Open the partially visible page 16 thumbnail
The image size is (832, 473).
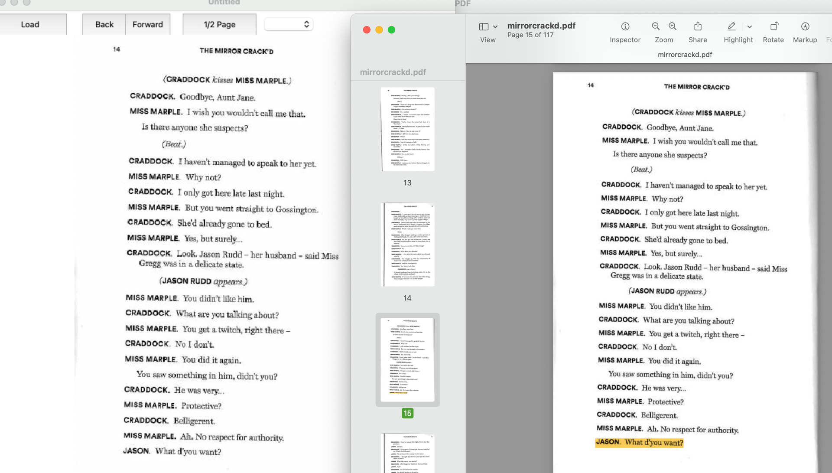pyautogui.click(x=407, y=453)
